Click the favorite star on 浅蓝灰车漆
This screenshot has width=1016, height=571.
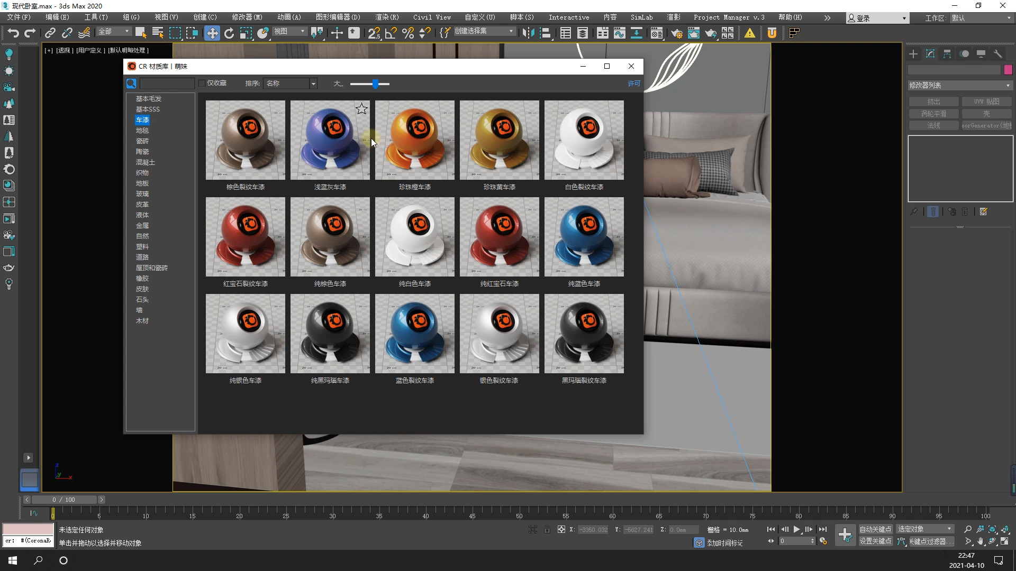pos(361,109)
